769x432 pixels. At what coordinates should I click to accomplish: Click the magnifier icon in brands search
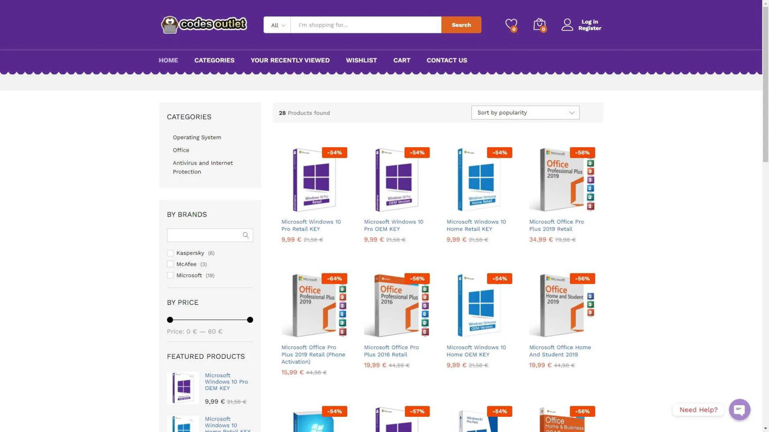point(245,235)
